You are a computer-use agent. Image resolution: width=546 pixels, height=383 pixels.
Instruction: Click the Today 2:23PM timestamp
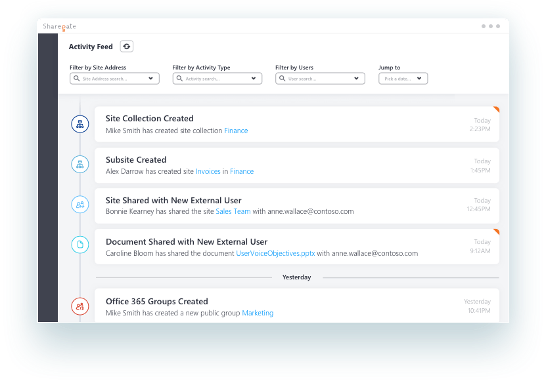(480, 125)
